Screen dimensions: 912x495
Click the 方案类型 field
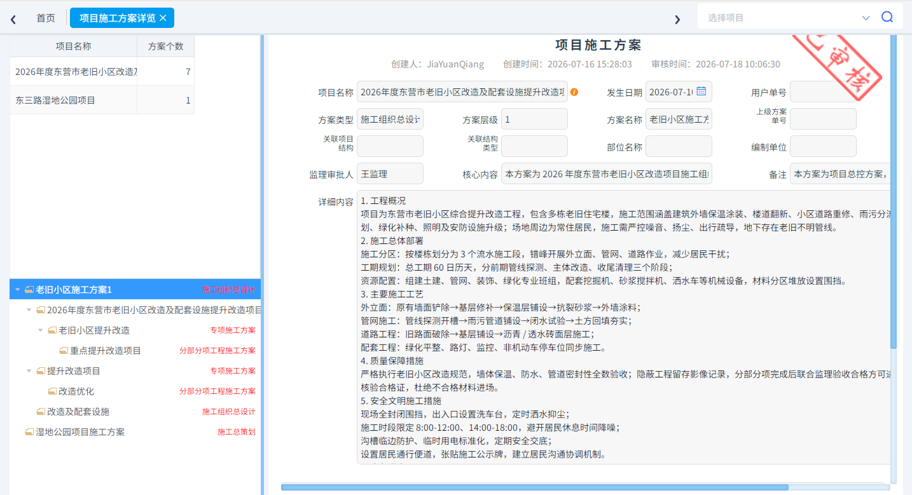coord(390,119)
